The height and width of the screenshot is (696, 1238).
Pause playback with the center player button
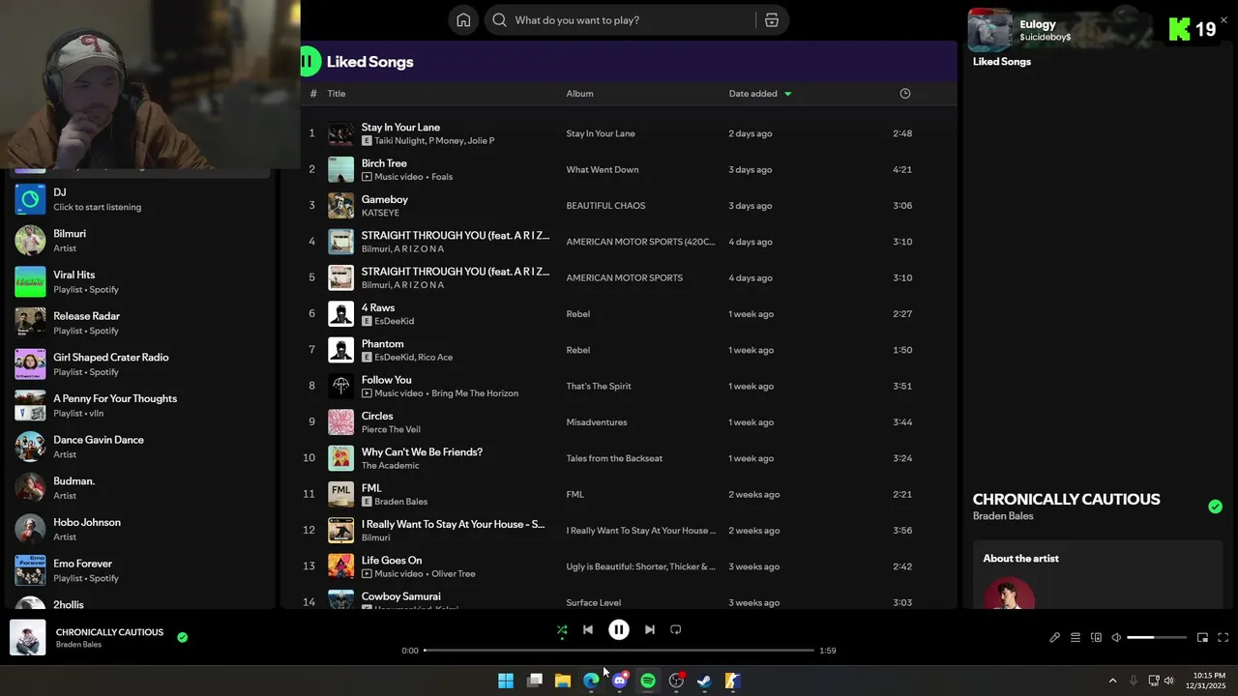(619, 629)
